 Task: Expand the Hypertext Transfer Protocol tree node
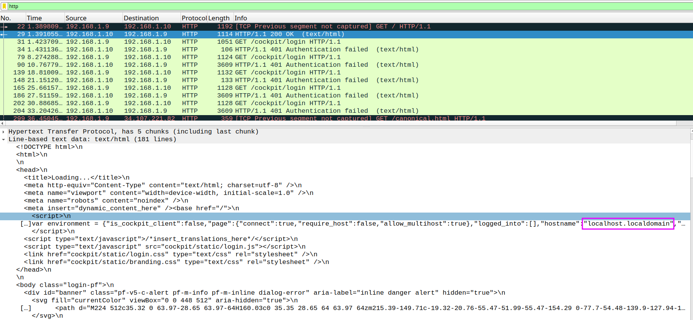point(3,132)
